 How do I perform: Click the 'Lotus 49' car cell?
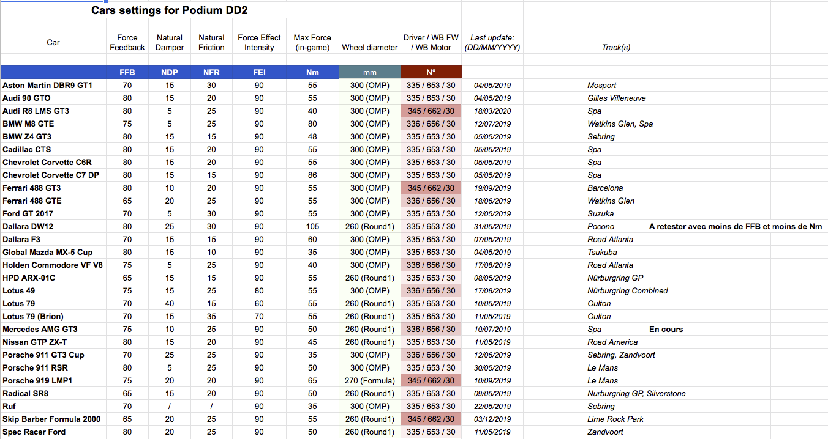tap(53, 290)
